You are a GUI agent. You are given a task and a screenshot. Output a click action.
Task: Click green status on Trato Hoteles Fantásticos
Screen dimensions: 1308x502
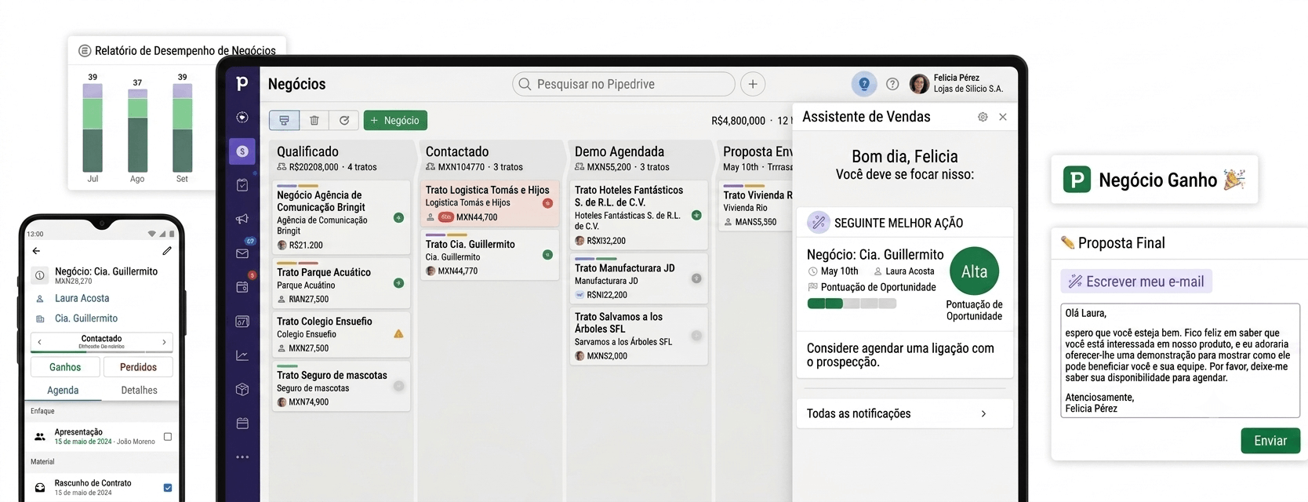[x=696, y=215]
